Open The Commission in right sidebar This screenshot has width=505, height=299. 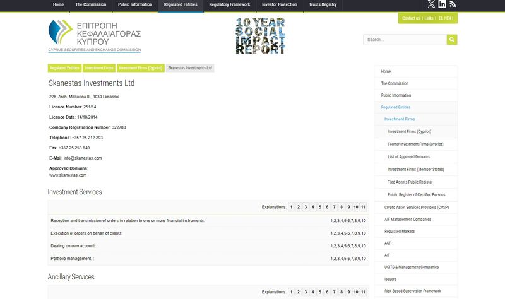coord(416,83)
